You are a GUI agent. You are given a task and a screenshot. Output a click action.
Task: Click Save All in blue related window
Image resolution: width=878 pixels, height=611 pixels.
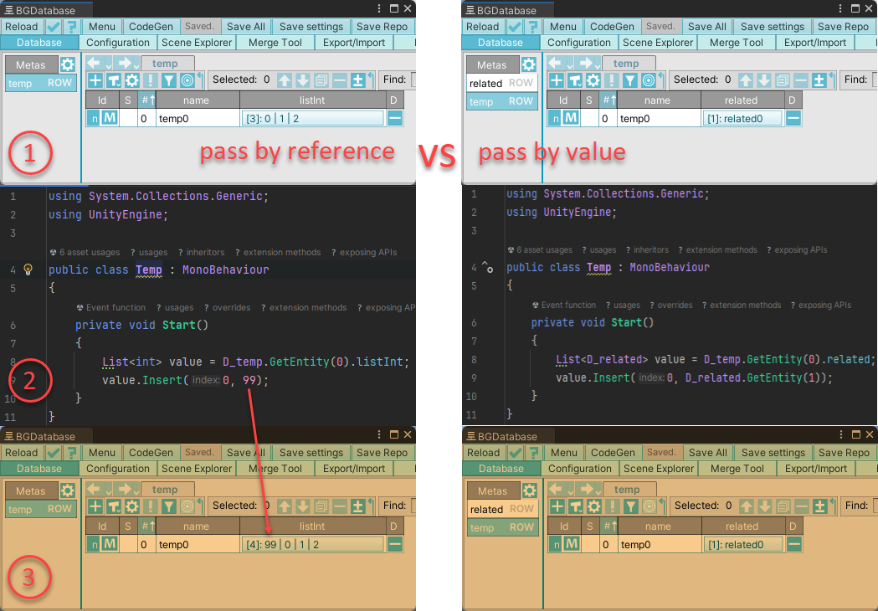[707, 26]
